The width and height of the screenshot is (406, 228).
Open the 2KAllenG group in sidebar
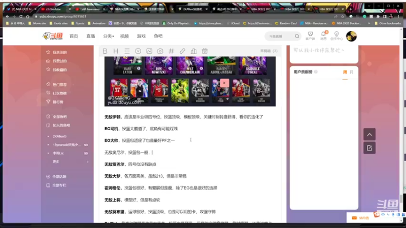59,136
